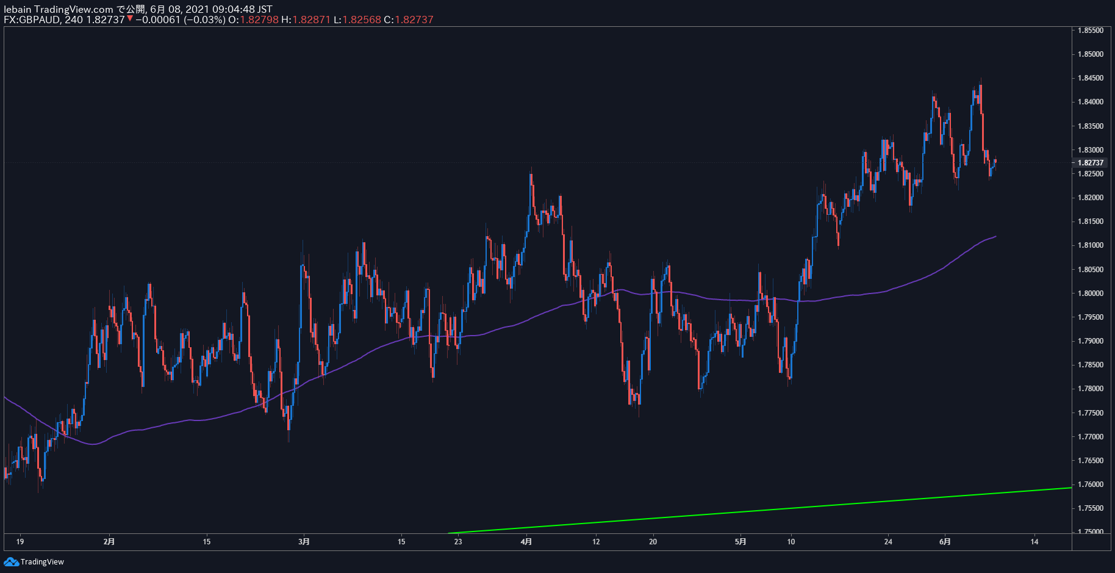1115x573 pixels.
Task: Click the 12 date label on time axis
Action: [596, 542]
